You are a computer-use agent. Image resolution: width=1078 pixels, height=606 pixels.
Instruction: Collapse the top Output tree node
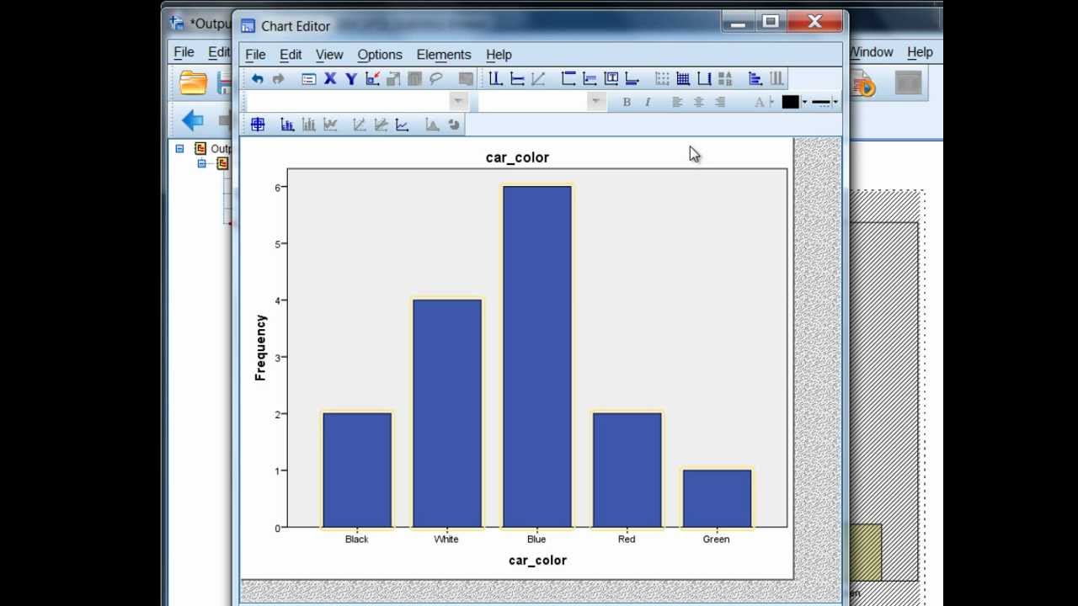tap(179, 148)
